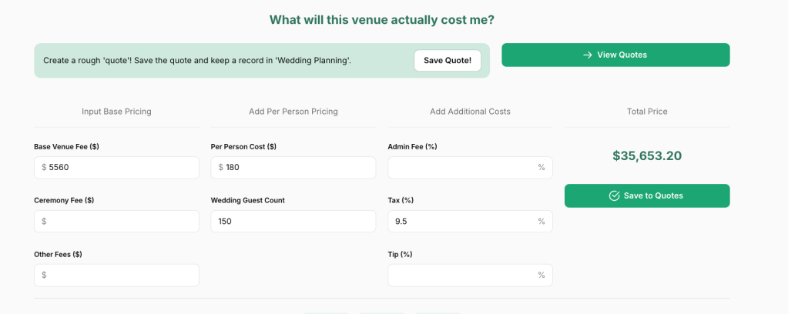Click the percent symbol in Tip field
Screen dimensions: 788x314
[542, 275]
